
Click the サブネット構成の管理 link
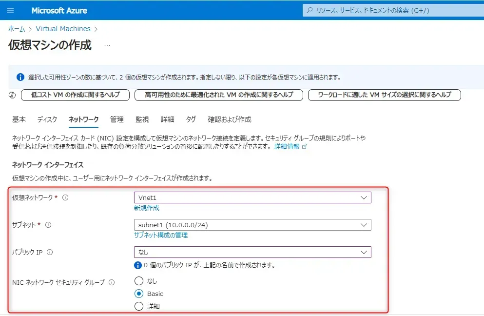[161, 235]
